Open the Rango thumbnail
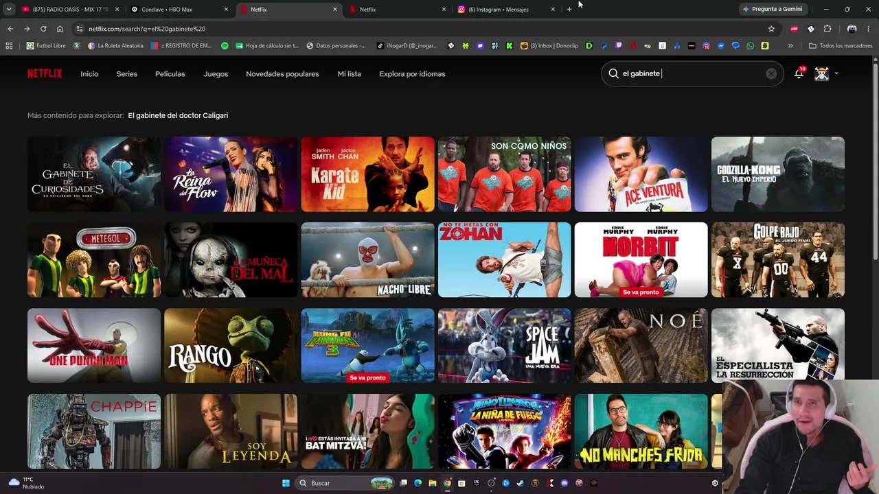Viewport: 879px width, 494px height. coord(231,346)
